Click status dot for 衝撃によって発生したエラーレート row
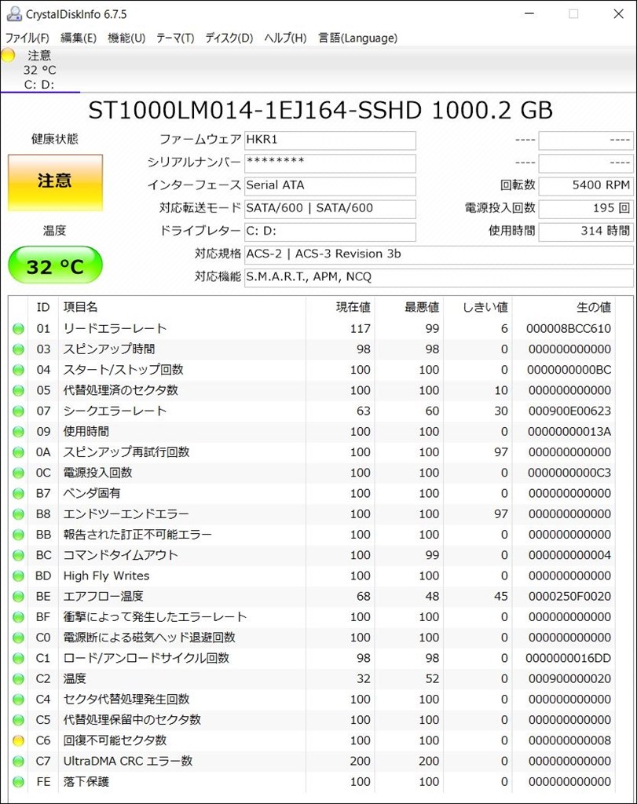Image resolution: width=637 pixels, height=804 pixels. tap(19, 617)
